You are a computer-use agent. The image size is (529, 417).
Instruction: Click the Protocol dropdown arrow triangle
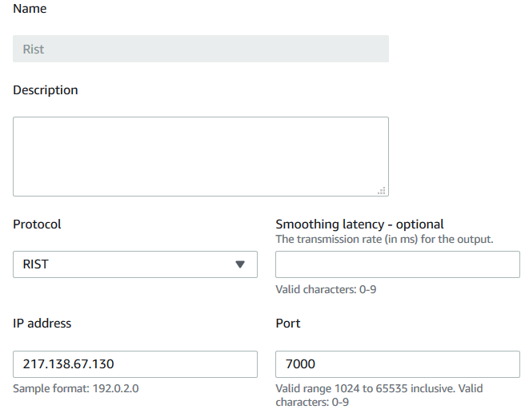tap(240, 264)
